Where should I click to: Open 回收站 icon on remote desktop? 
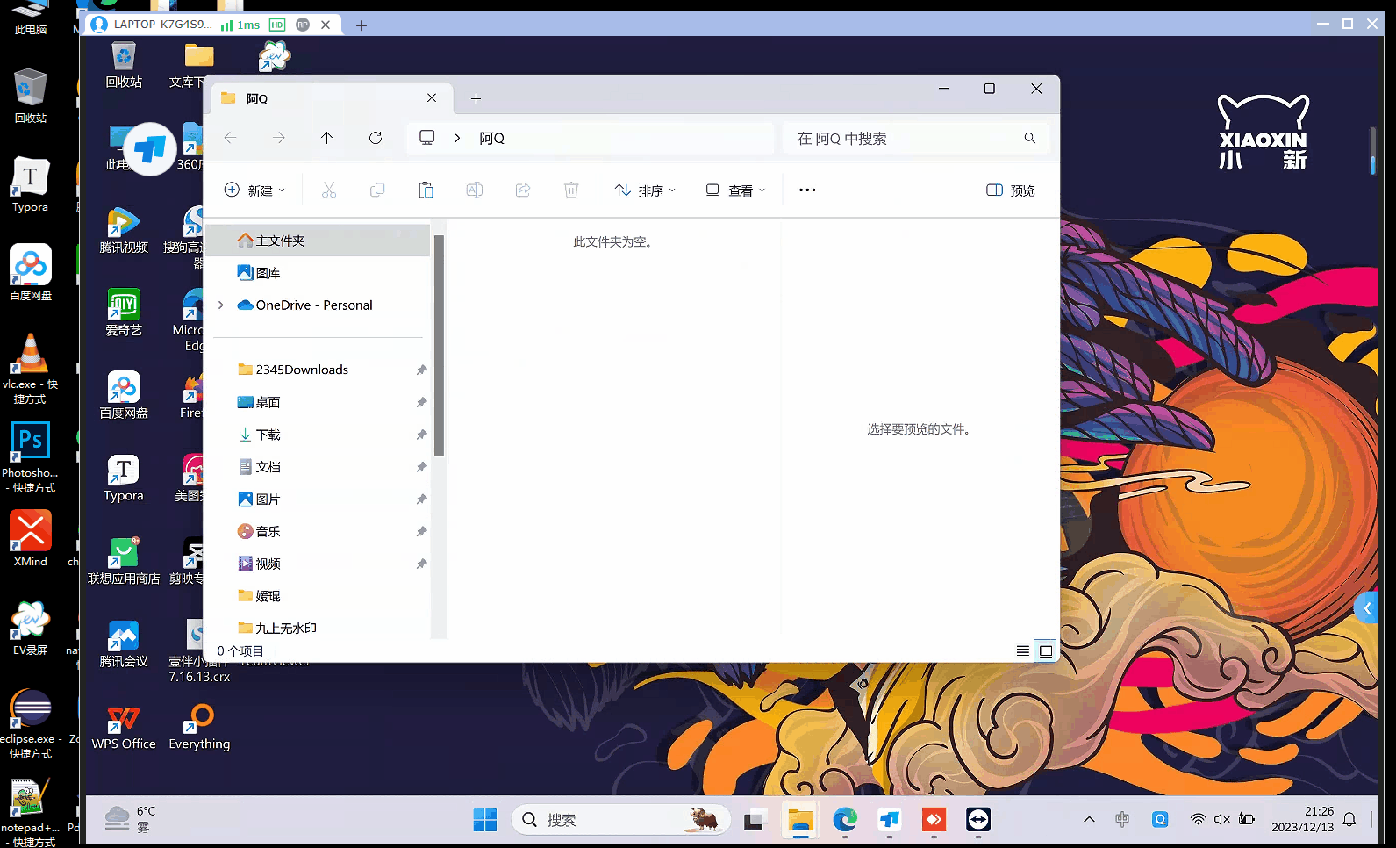click(x=124, y=65)
